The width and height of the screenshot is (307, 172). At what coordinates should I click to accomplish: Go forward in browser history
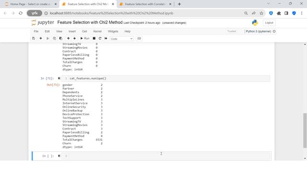click(x=13, y=13)
